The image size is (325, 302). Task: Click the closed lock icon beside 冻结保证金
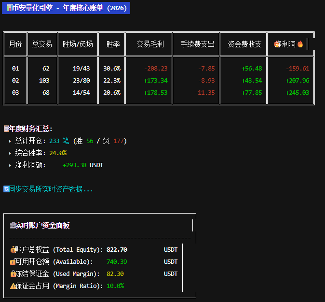coord(13,274)
